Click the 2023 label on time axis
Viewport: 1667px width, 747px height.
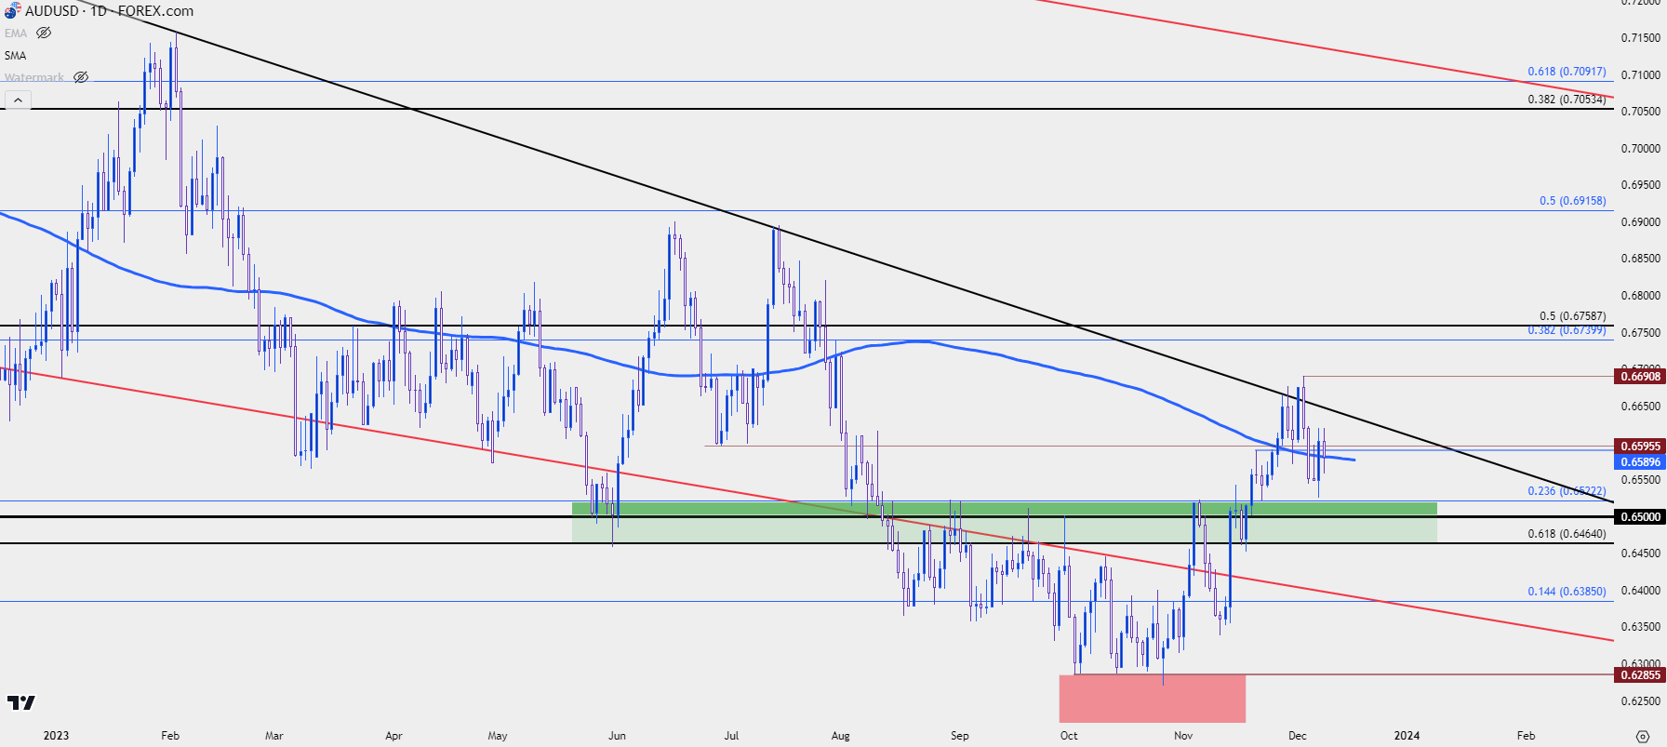[56, 736]
